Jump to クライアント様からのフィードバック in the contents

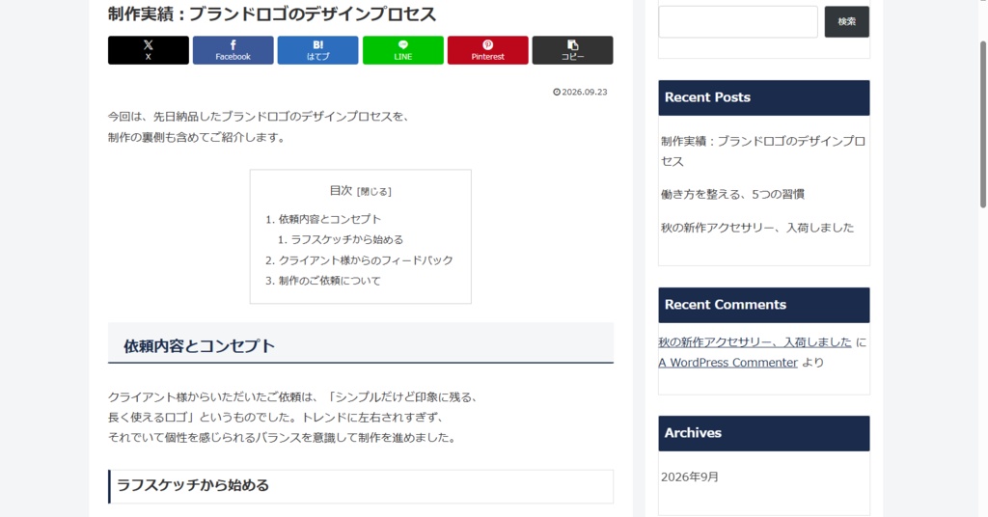[x=366, y=260]
